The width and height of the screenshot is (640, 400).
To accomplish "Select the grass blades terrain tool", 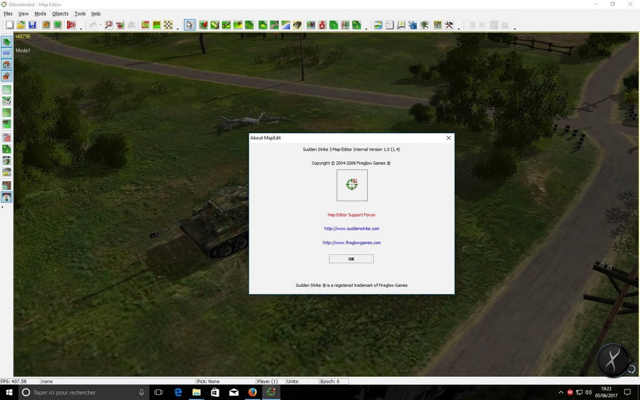I will 249,25.
